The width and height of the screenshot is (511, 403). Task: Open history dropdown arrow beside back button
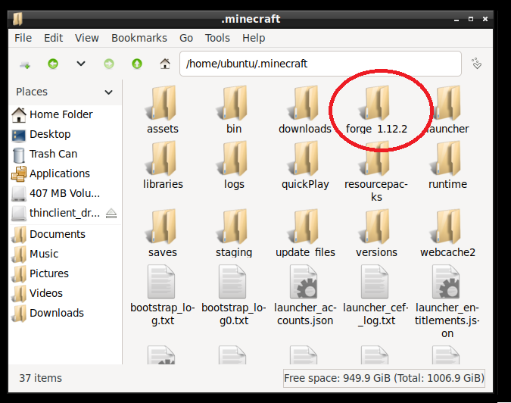point(81,64)
